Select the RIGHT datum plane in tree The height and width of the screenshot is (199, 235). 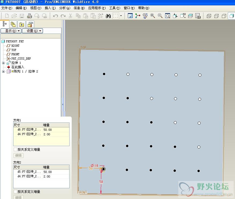15,46
